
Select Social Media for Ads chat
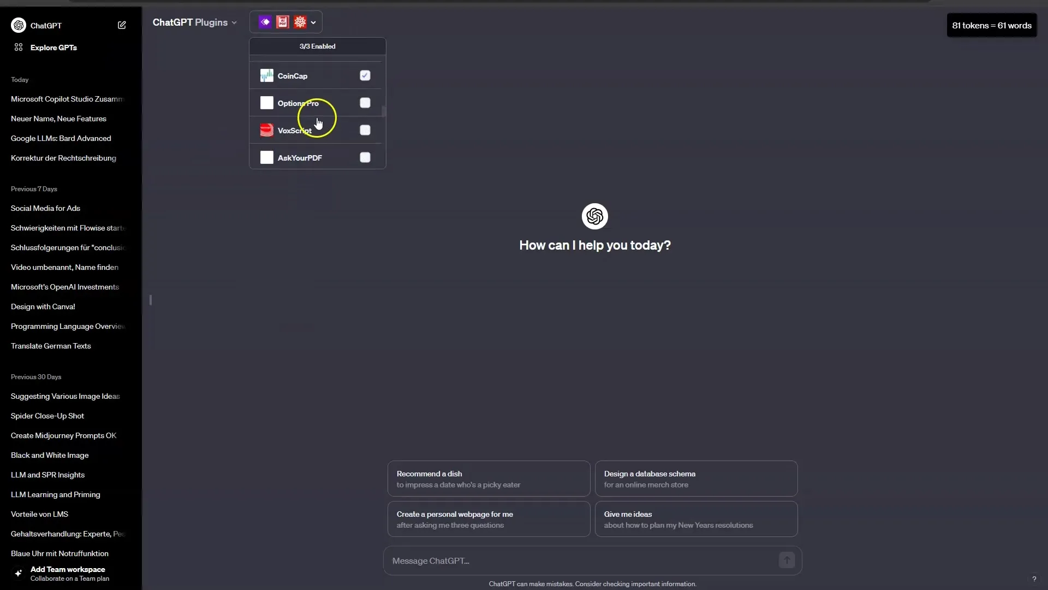point(45,208)
